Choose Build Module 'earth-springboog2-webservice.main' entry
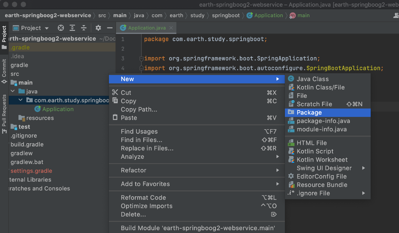This screenshot has width=399, height=233. click(x=197, y=228)
